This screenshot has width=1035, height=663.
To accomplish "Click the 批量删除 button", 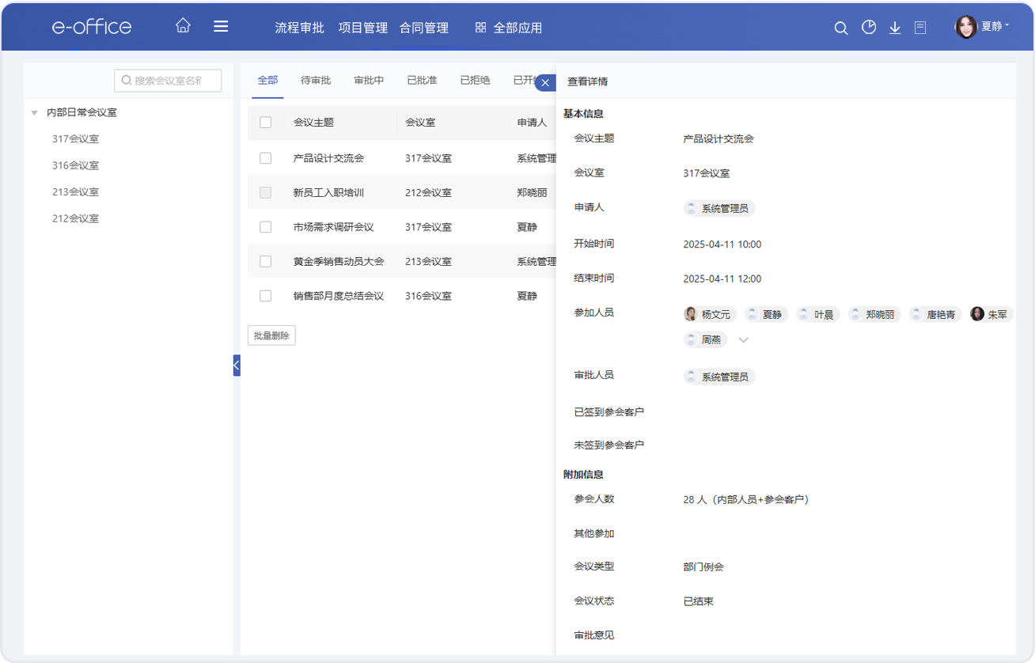I will click(271, 335).
